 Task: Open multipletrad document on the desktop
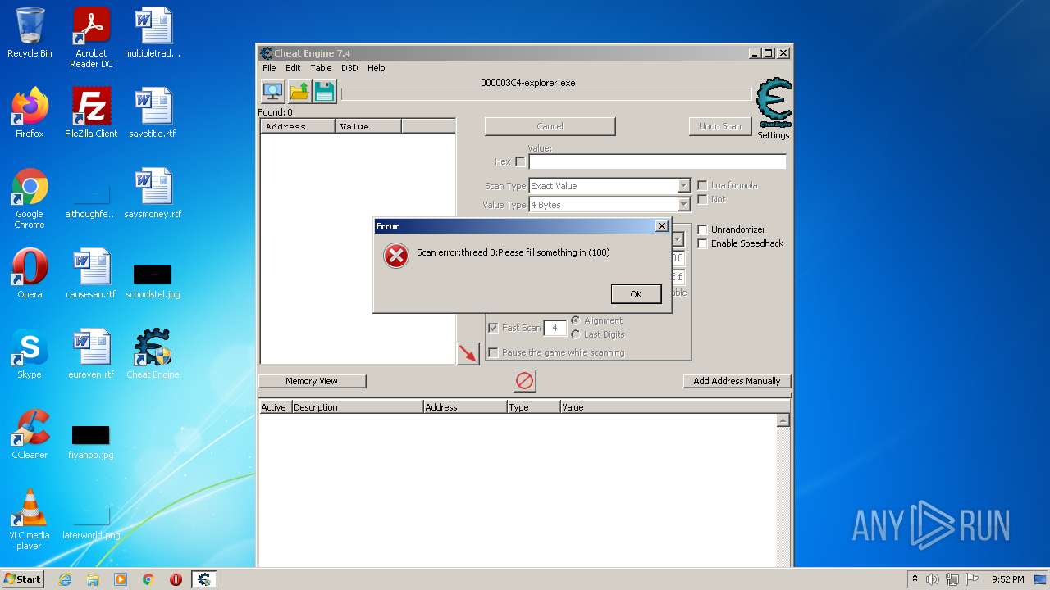click(153, 33)
